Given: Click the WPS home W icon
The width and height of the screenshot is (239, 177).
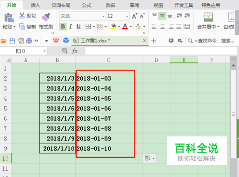Looking at the screenshot, I should [x=56, y=41].
